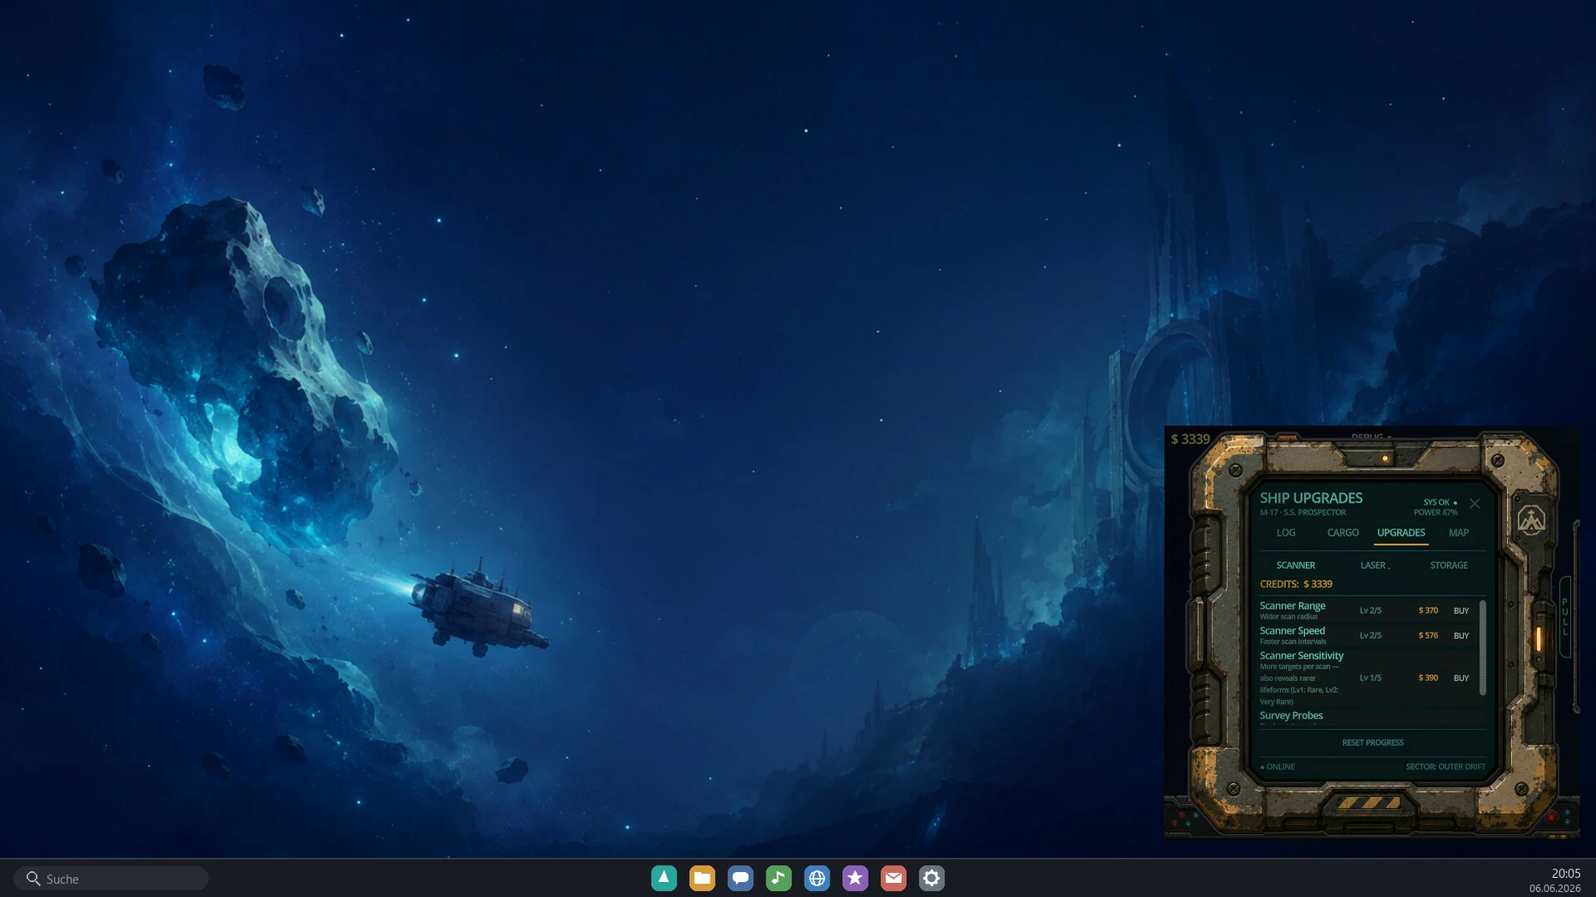The width and height of the screenshot is (1596, 897).
Task: Buy the Scanner Speed upgrade
Action: 1461,635
